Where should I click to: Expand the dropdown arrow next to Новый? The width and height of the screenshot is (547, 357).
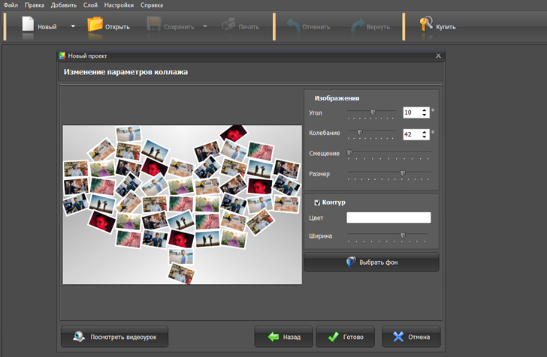tap(73, 26)
